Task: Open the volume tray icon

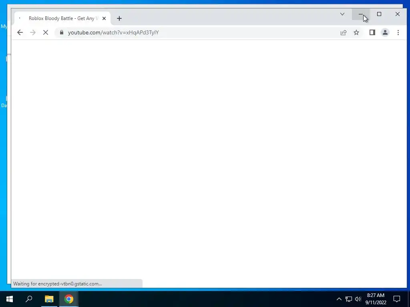Action: [x=358, y=299]
